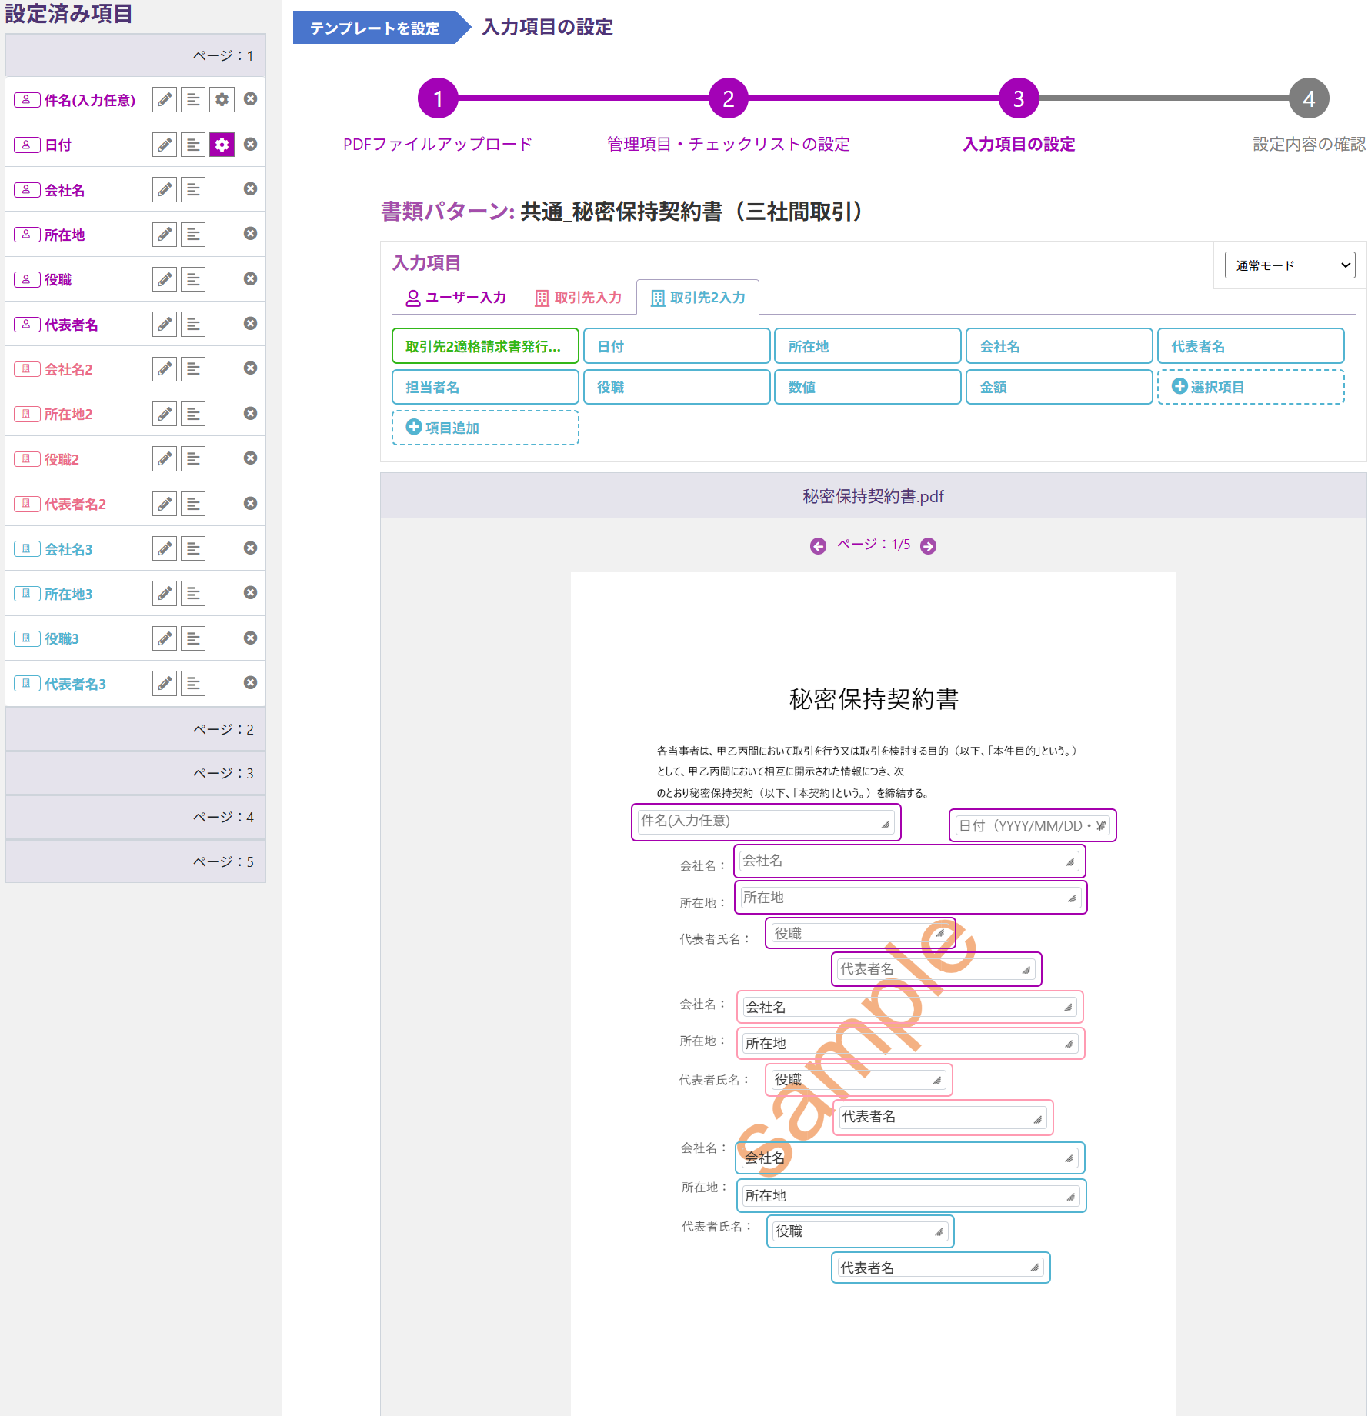This screenshot has height=1416, width=1368.
Task: Remove the 会社名 item with its x icon
Action: pyautogui.click(x=250, y=189)
